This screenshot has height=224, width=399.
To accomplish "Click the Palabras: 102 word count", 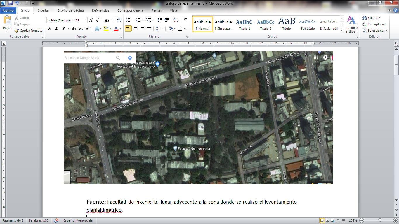I will (39, 220).
